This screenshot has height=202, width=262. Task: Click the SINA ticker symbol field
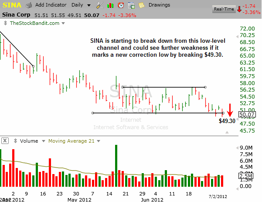[x=12, y=5]
